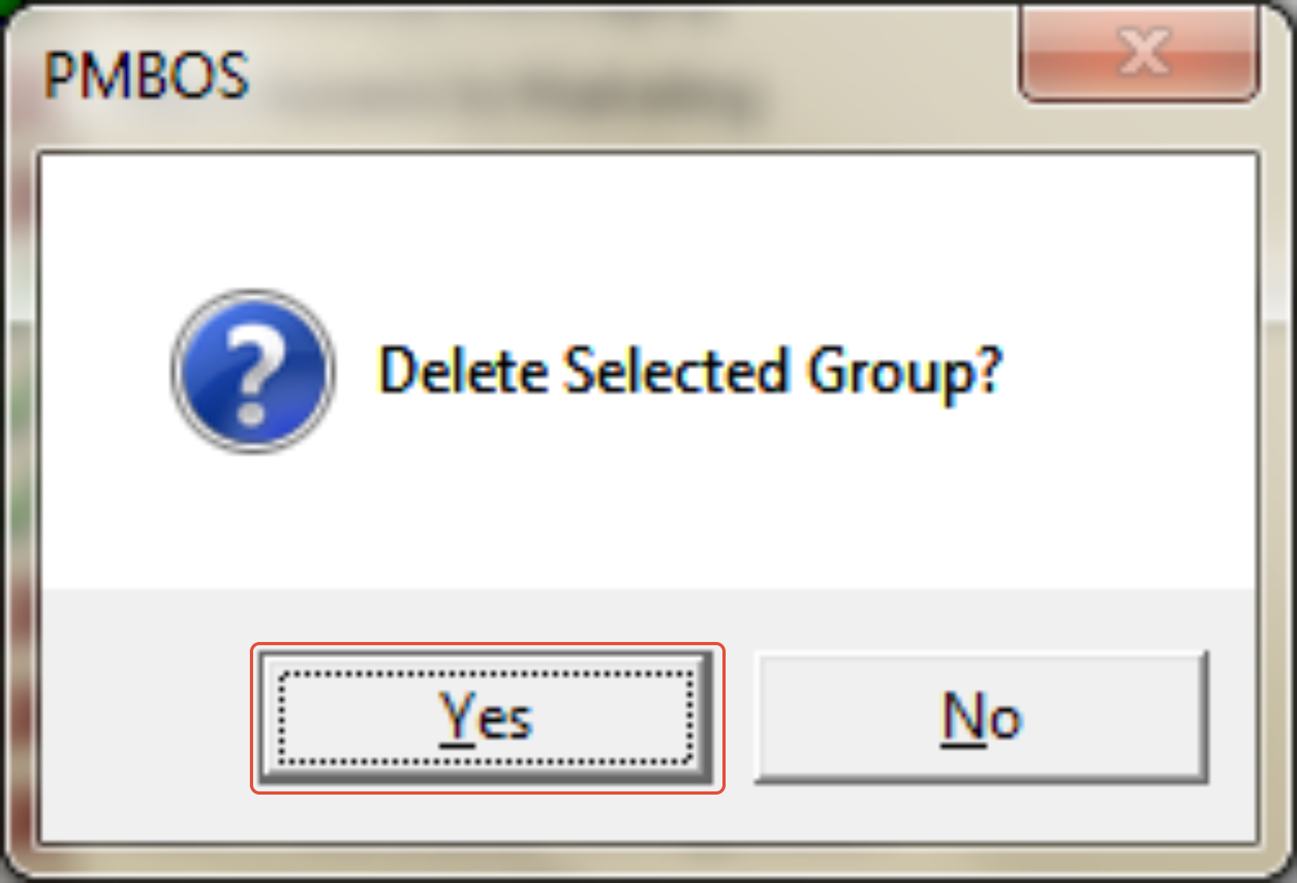
Task: Confirm deletion of the selected group
Action: pyautogui.click(x=487, y=717)
